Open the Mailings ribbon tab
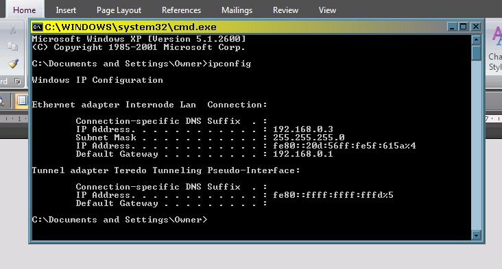Viewport: 502px width, 269px height. [x=237, y=10]
